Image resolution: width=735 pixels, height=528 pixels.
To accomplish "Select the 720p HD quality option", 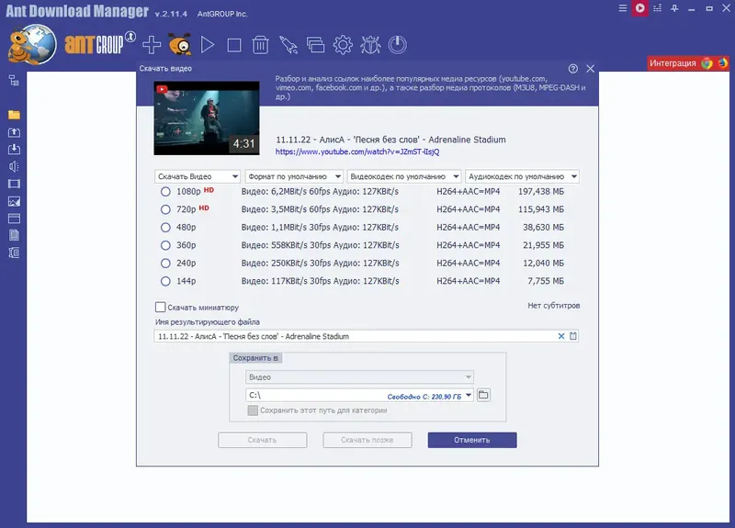I will tap(165, 209).
